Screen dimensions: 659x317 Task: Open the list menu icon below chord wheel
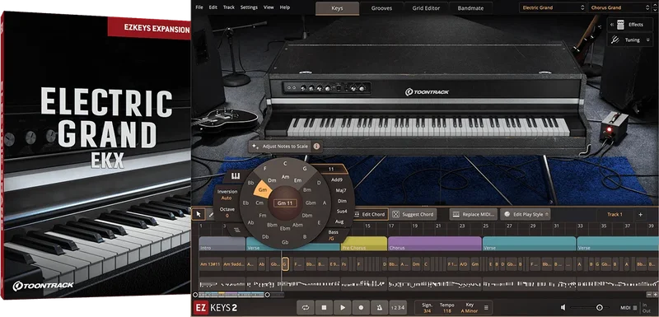pyautogui.click(x=236, y=230)
